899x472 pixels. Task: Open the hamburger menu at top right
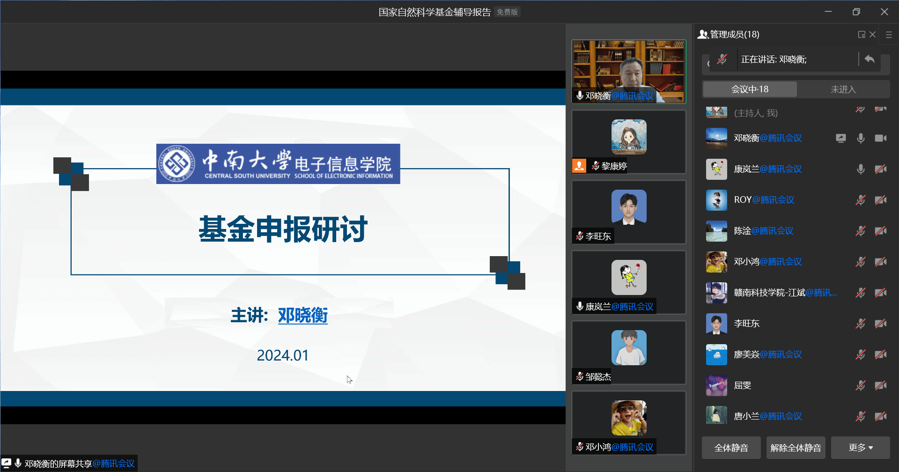(x=889, y=35)
